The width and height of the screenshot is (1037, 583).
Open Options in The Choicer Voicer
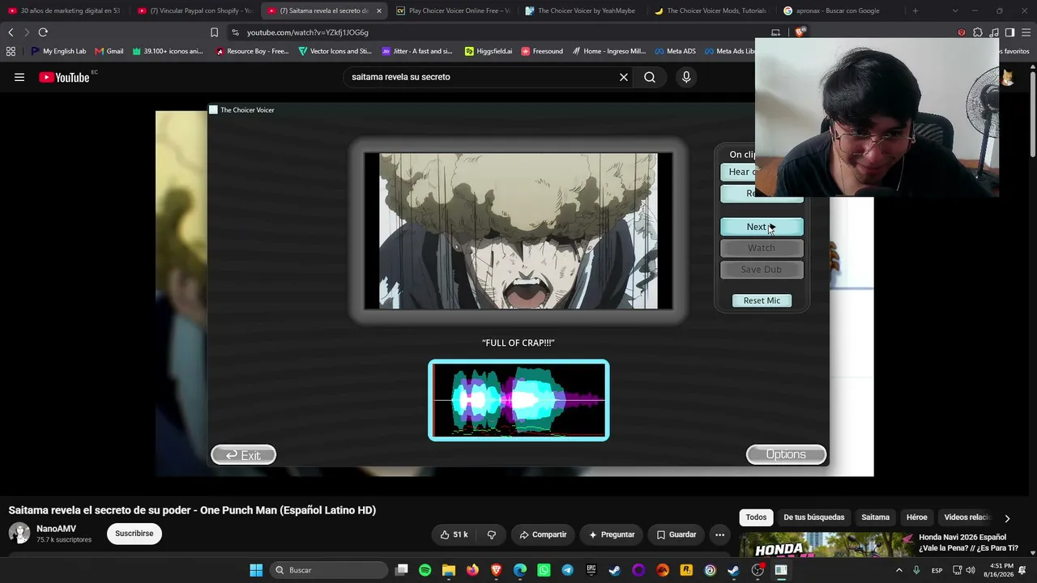click(x=786, y=454)
